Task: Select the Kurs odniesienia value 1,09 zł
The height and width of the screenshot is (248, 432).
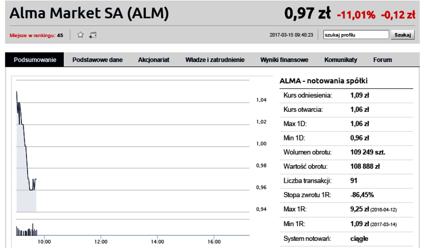Action: point(359,95)
